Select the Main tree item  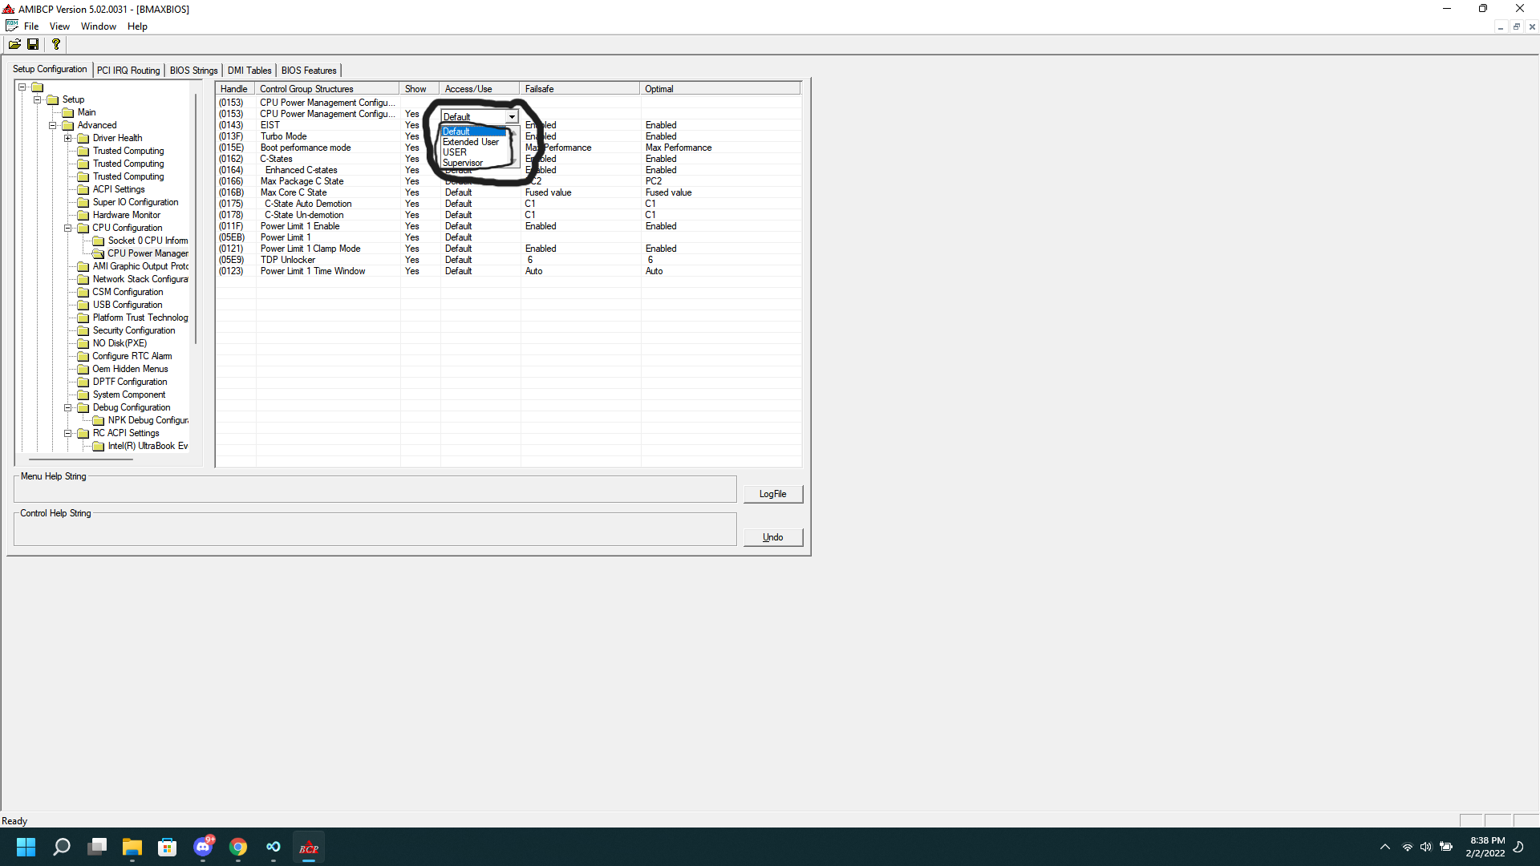pyautogui.click(x=87, y=112)
